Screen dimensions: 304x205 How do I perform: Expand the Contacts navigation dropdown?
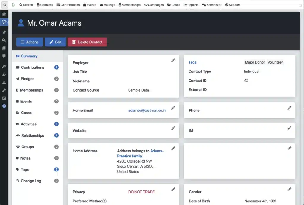[x=45, y=5]
